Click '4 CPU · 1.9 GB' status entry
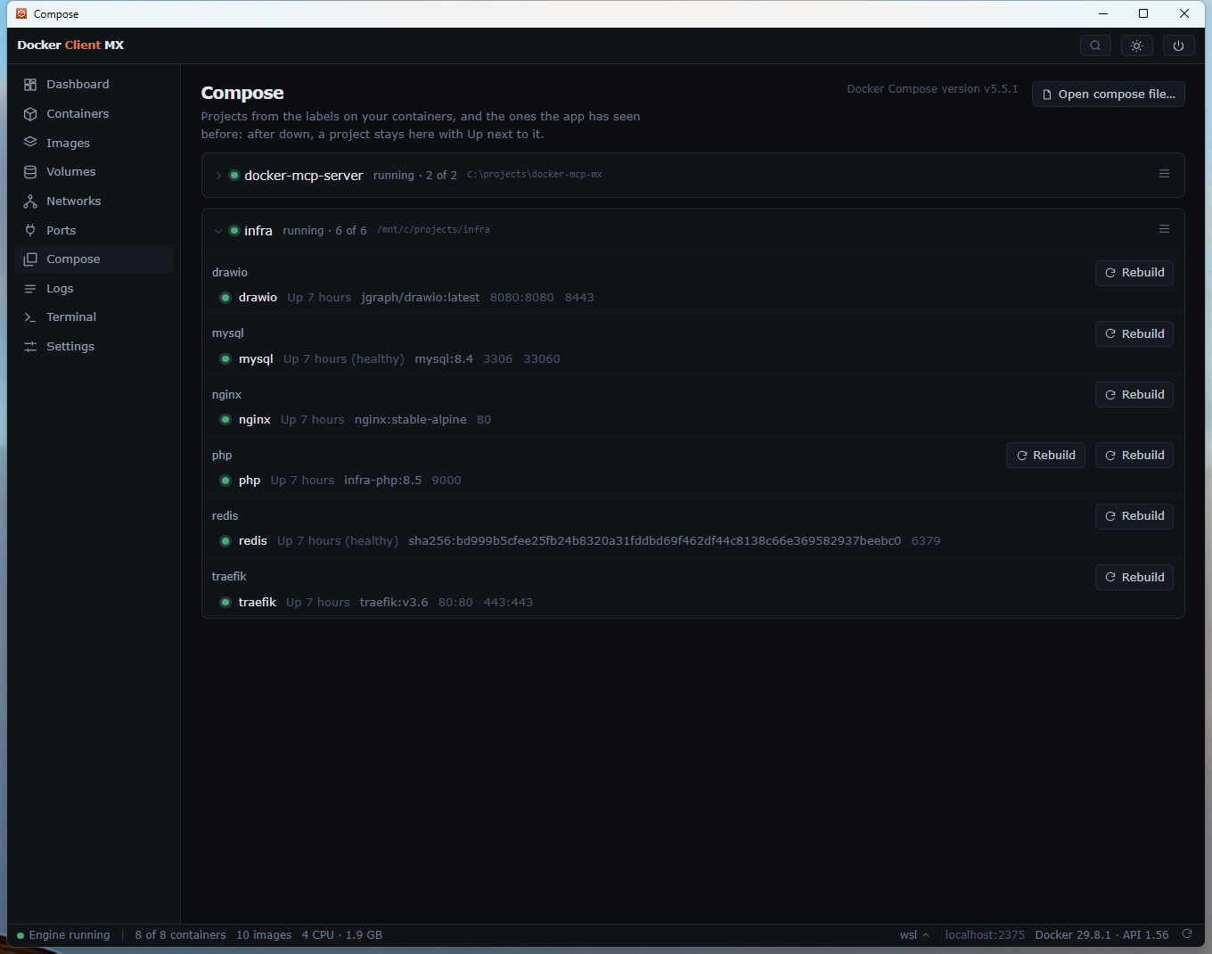This screenshot has width=1212, height=954. [x=342, y=935]
